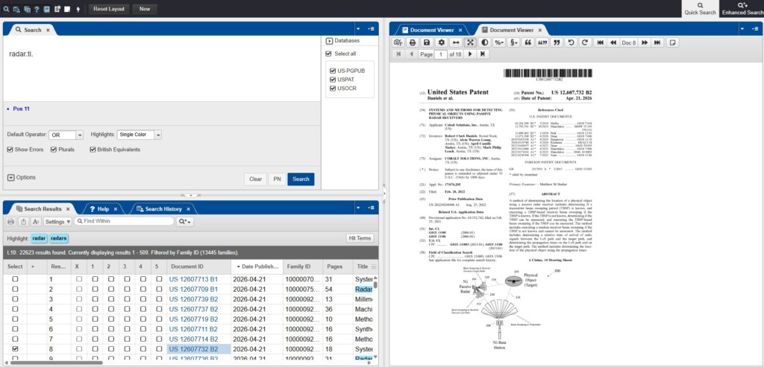
Task: Open the Help tab
Action: click(x=103, y=209)
